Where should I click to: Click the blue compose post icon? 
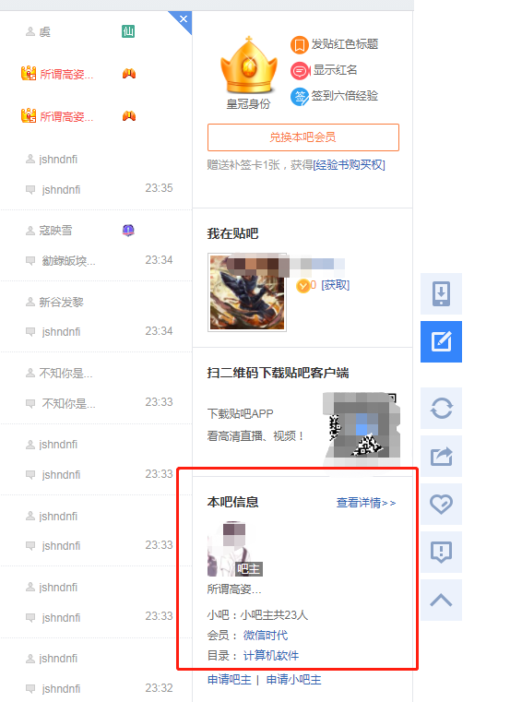pyautogui.click(x=441, y=341)
